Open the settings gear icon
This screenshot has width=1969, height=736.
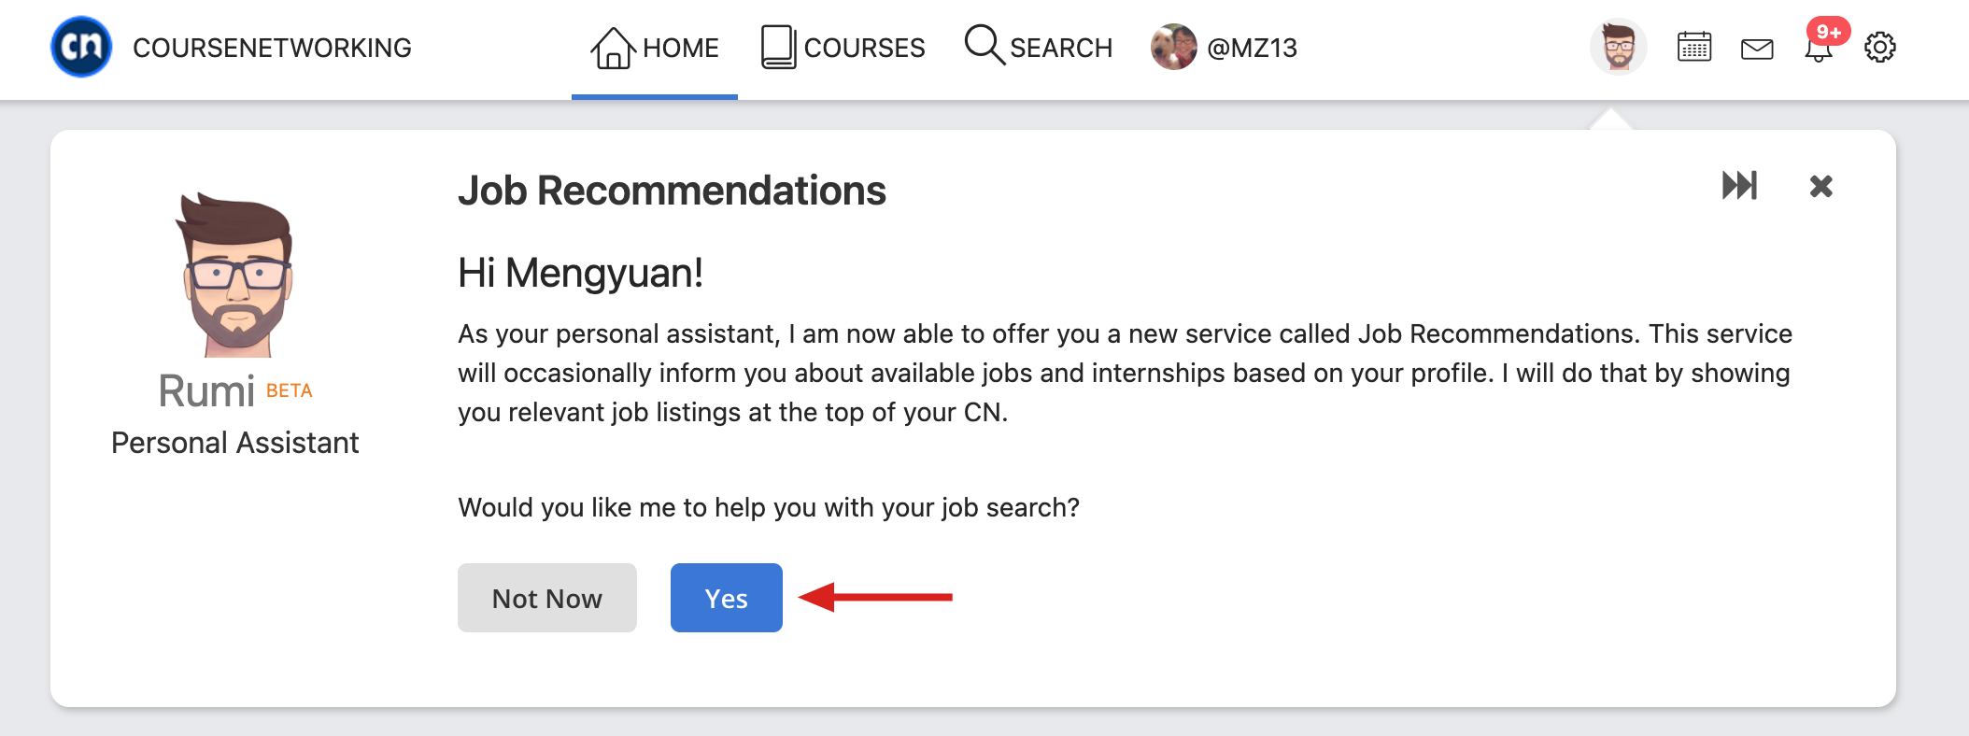click(x=1879, y=47)
